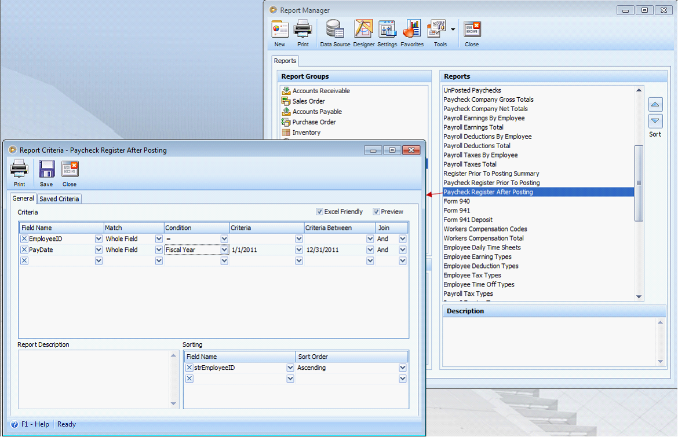Click the PayDate criteria 1/1/2011 field
678x437 pixels.
tap(262, 250)
